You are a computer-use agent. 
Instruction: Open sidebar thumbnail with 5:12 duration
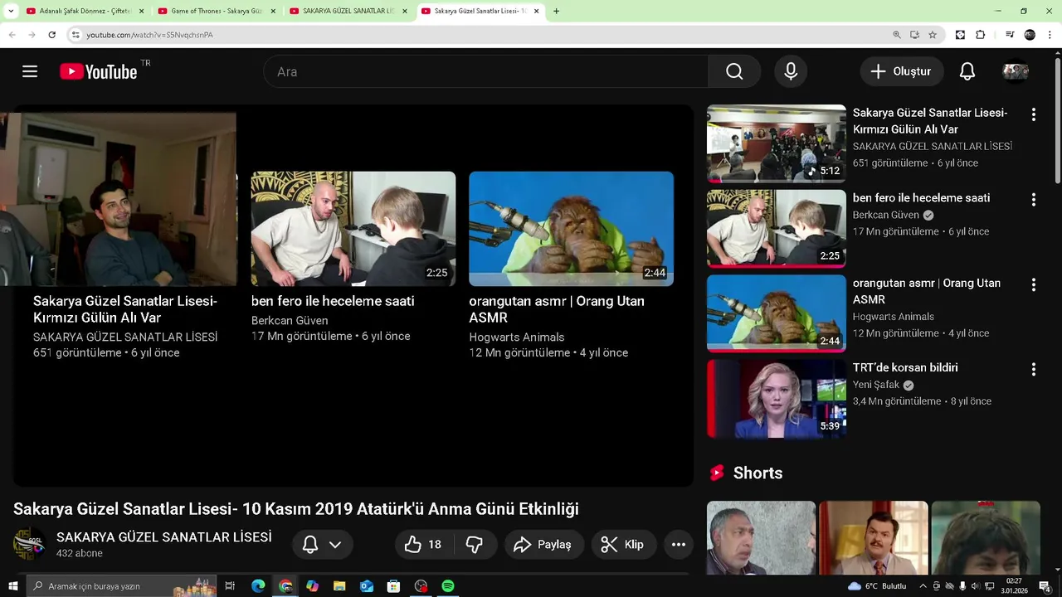click(x=777, y=143)
